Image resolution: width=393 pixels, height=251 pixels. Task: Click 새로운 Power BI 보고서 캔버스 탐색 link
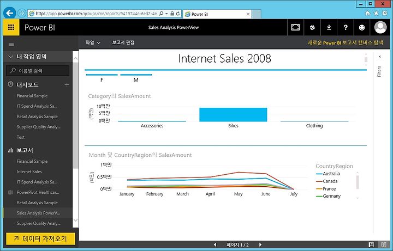pyautogui.click(x=346, y=42)
